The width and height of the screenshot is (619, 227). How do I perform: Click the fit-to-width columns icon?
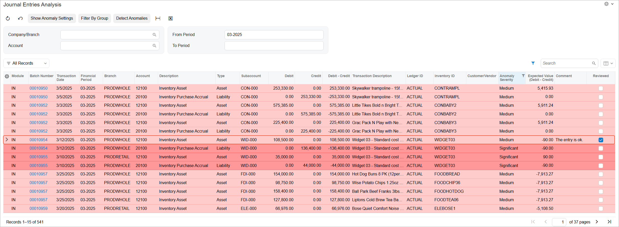click(x=158, y=18)
